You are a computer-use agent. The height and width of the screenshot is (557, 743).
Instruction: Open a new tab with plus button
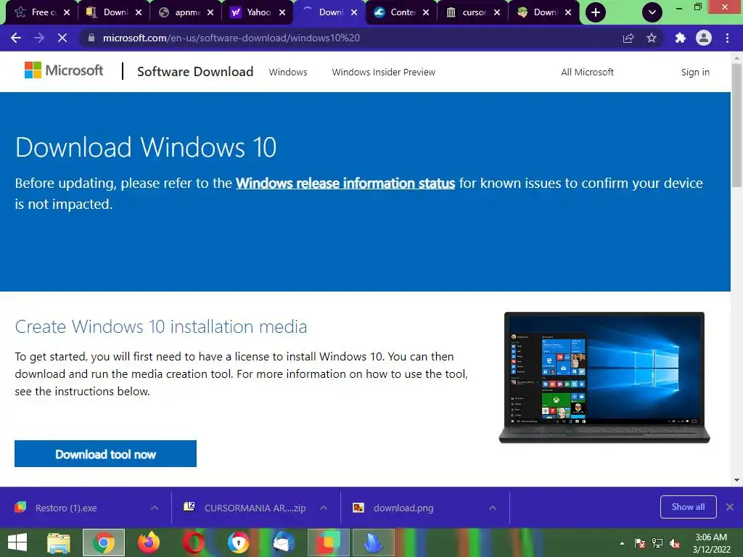pos(596,12)
